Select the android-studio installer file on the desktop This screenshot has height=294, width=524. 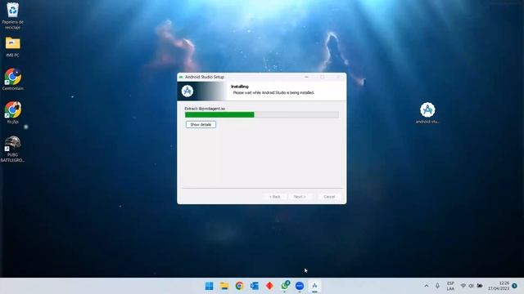tap(427, 113)
